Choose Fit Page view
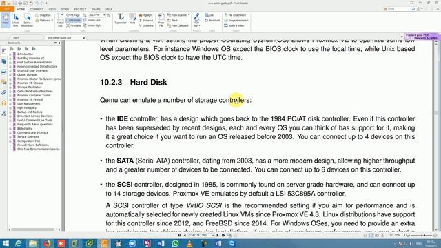441x248 pixels. [73, 15]
